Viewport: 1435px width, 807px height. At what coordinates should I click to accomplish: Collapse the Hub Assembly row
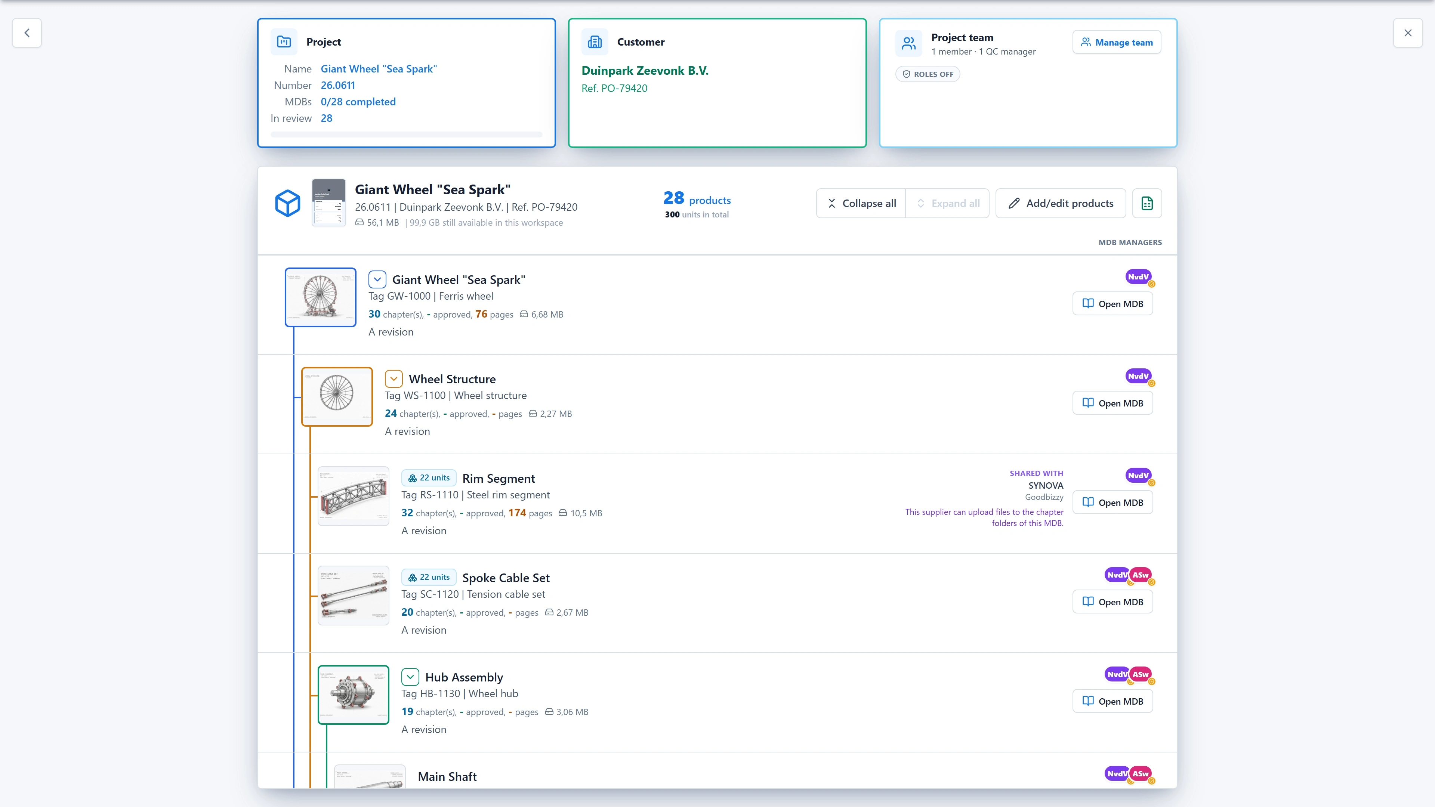[x=411, y=677]
